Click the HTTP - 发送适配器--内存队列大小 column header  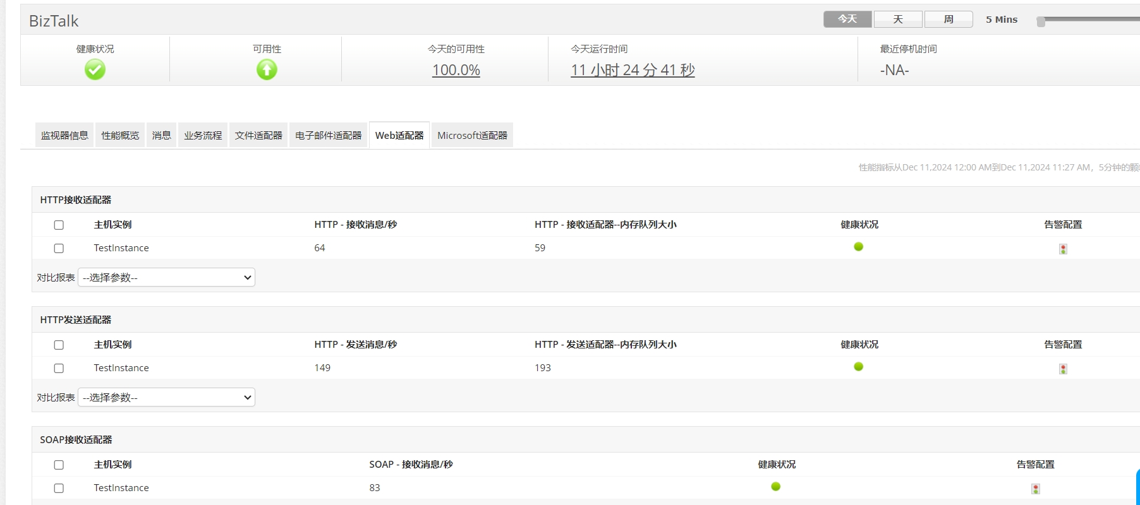tap(605, 345)
